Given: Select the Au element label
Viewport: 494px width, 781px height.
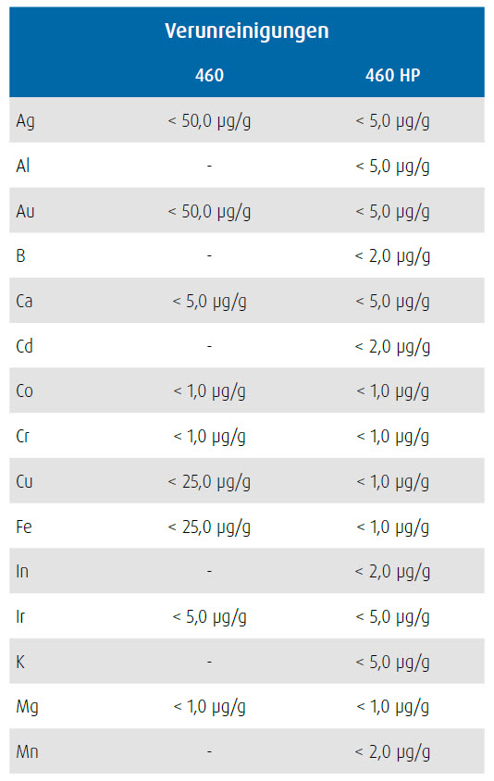Looking at the screenshot, I should (25, 211).
